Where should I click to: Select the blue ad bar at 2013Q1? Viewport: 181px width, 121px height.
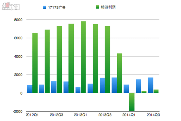pyautogui.click(x=78, y=90)
